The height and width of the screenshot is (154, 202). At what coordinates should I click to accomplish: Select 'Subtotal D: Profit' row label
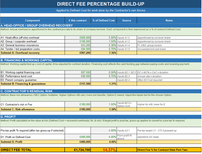(x=32, y=142)
